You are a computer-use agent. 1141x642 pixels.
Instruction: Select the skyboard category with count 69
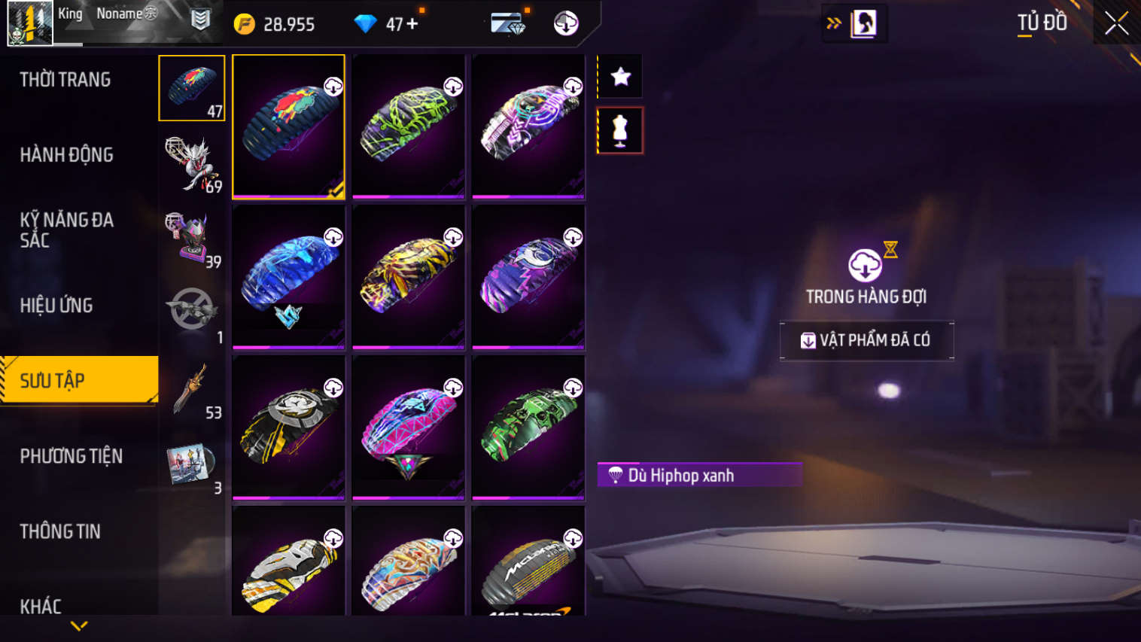point(192,163)
